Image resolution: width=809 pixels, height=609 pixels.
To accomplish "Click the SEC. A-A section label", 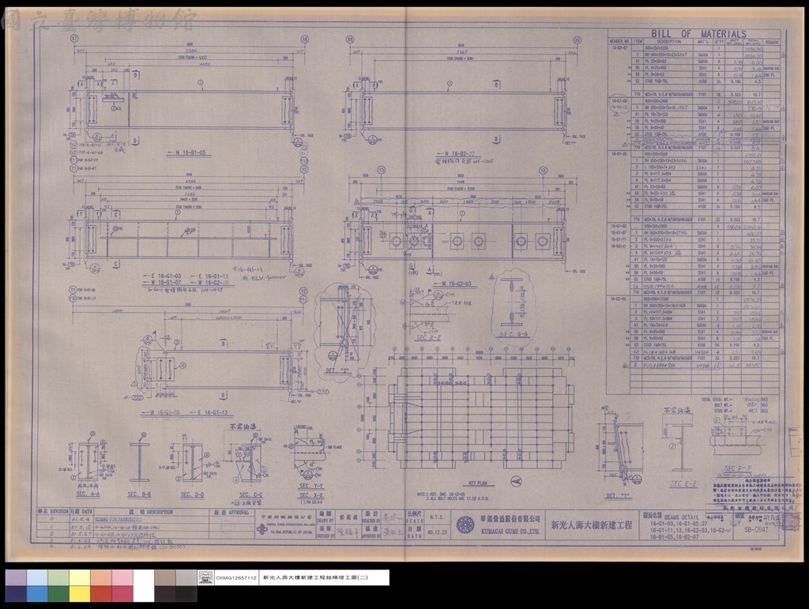I will pos(88,494).
